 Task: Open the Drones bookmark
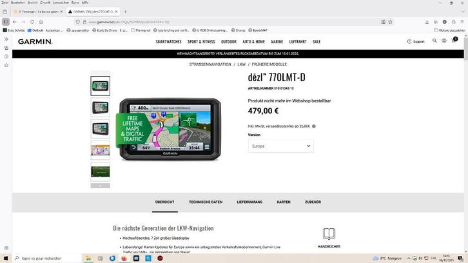tap(238, 30)
